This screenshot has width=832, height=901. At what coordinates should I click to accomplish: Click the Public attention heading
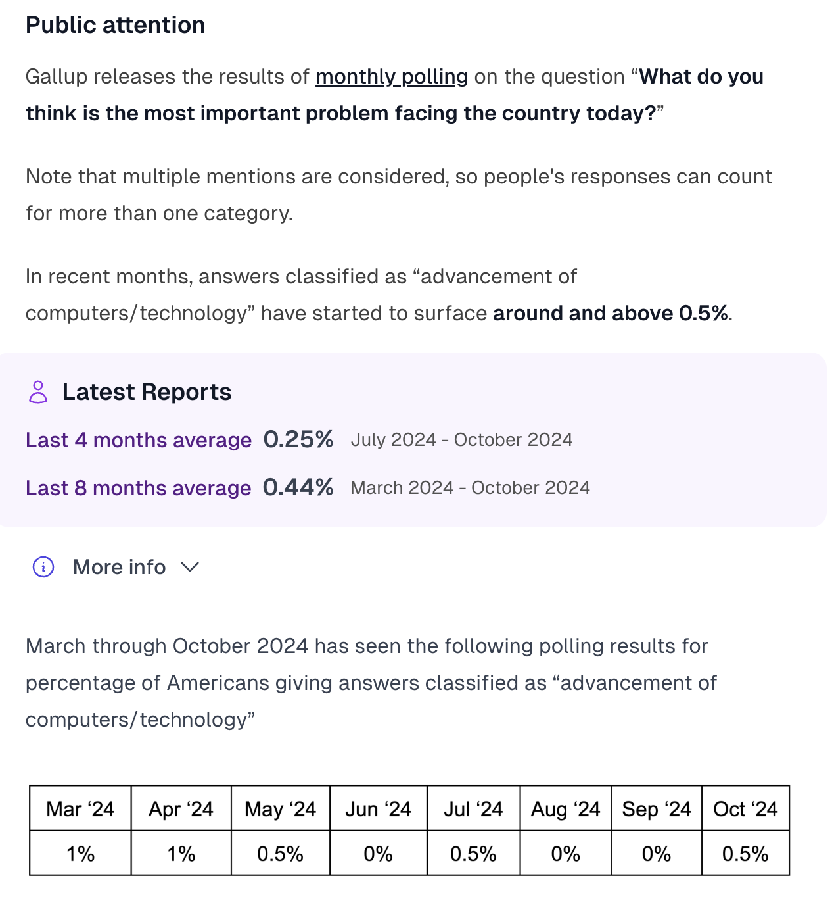(x=116, y=25)
